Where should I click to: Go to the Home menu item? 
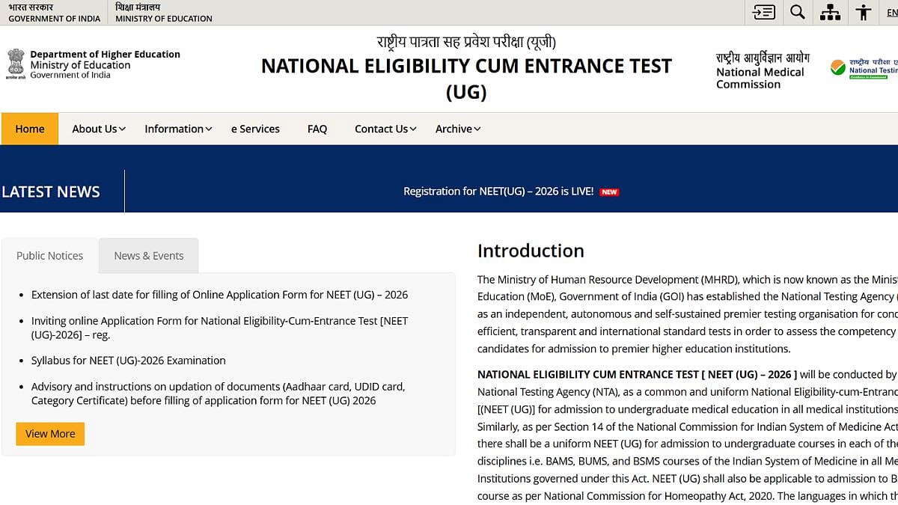point(30,129)
